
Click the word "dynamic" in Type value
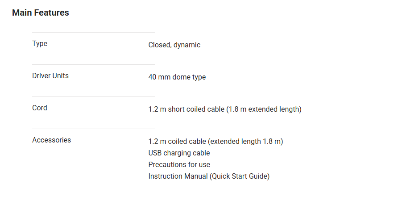187,45
